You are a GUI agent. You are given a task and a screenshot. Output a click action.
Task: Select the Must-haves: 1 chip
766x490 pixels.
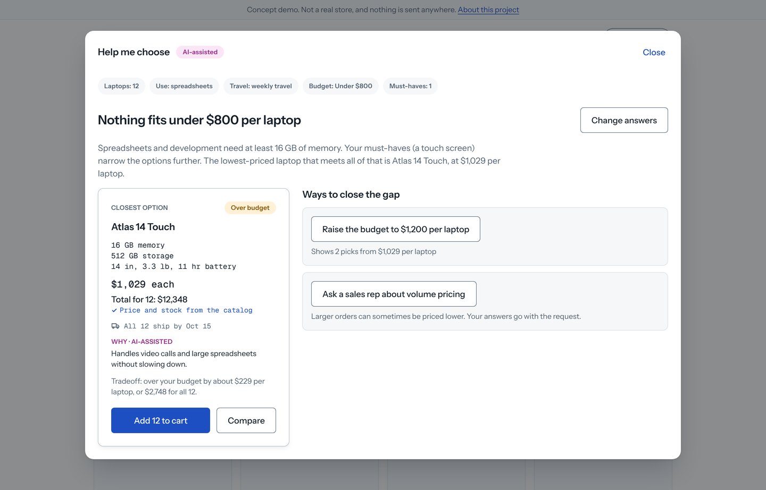(410, 86)
